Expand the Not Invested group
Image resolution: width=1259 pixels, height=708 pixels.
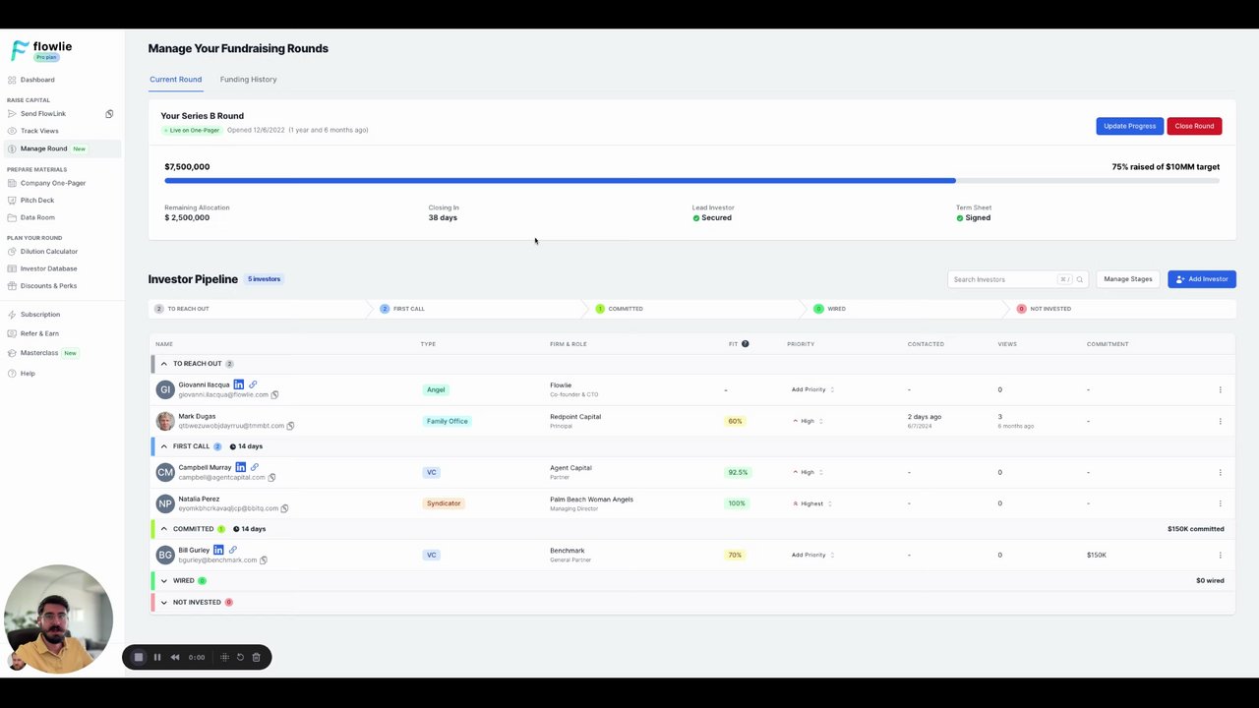click(x=164, y=602)
